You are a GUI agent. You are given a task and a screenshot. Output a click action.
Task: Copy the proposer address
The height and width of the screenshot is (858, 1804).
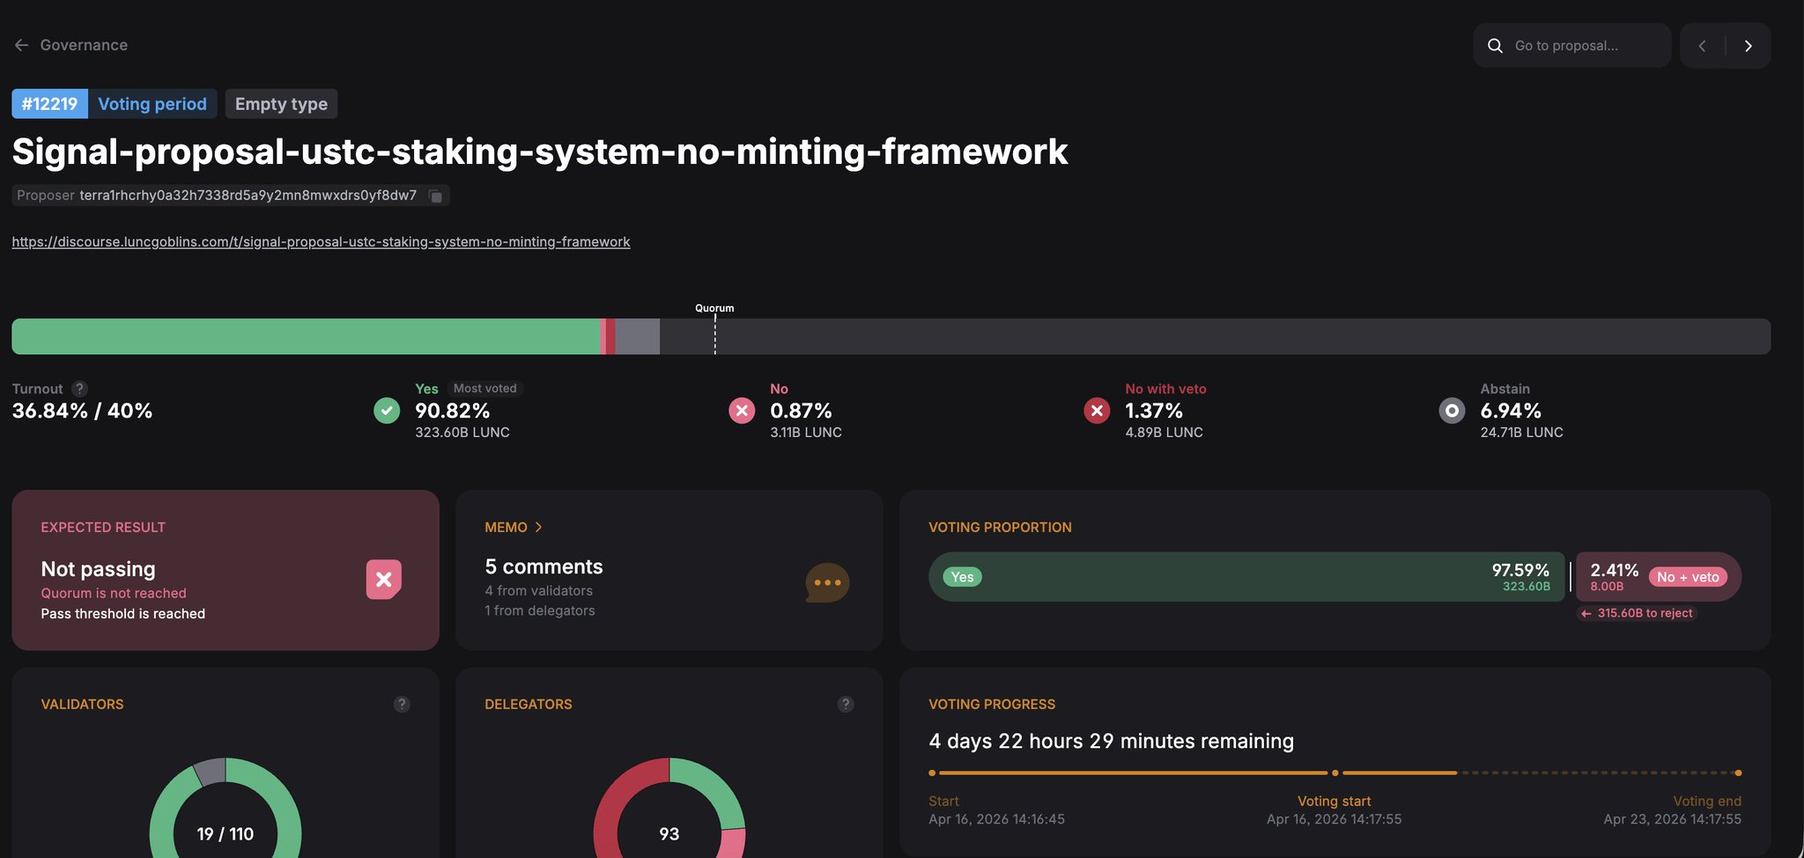[435, 196]
